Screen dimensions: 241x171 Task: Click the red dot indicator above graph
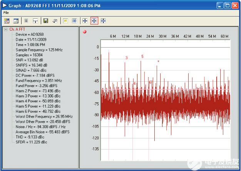point(84,31)
